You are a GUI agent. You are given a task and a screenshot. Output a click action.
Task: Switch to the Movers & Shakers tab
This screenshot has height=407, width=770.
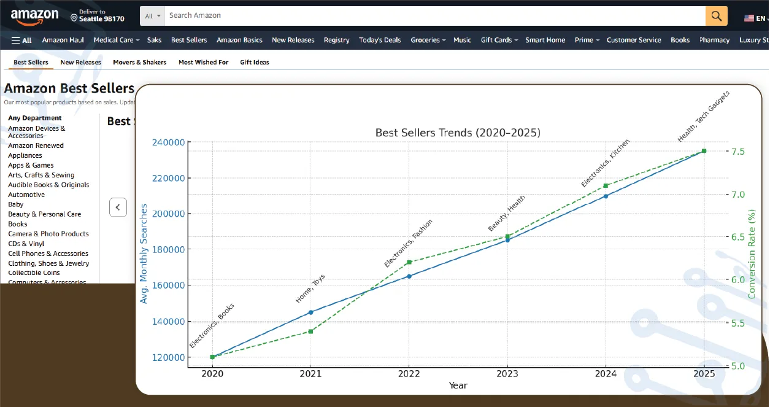point(139,62)
